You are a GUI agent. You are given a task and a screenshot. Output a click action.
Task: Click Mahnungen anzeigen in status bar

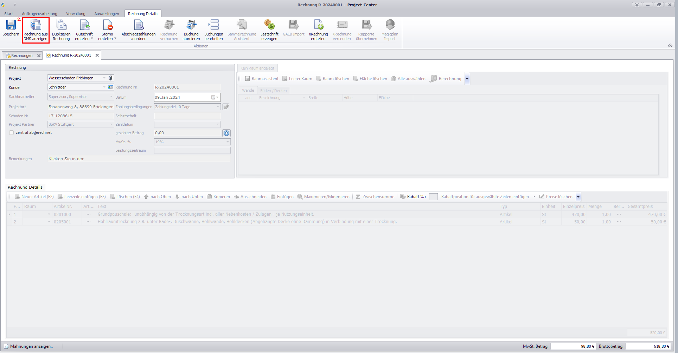[31, 346]
